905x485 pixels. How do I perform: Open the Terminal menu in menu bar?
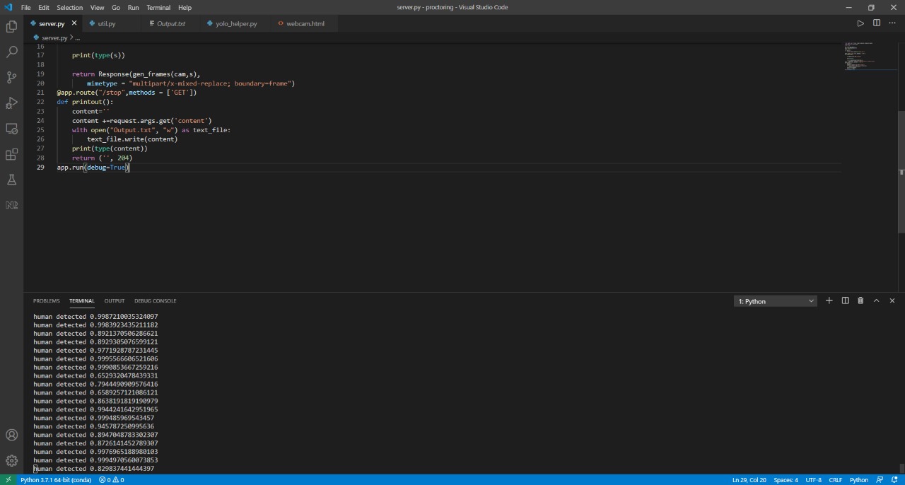[158, 7]
